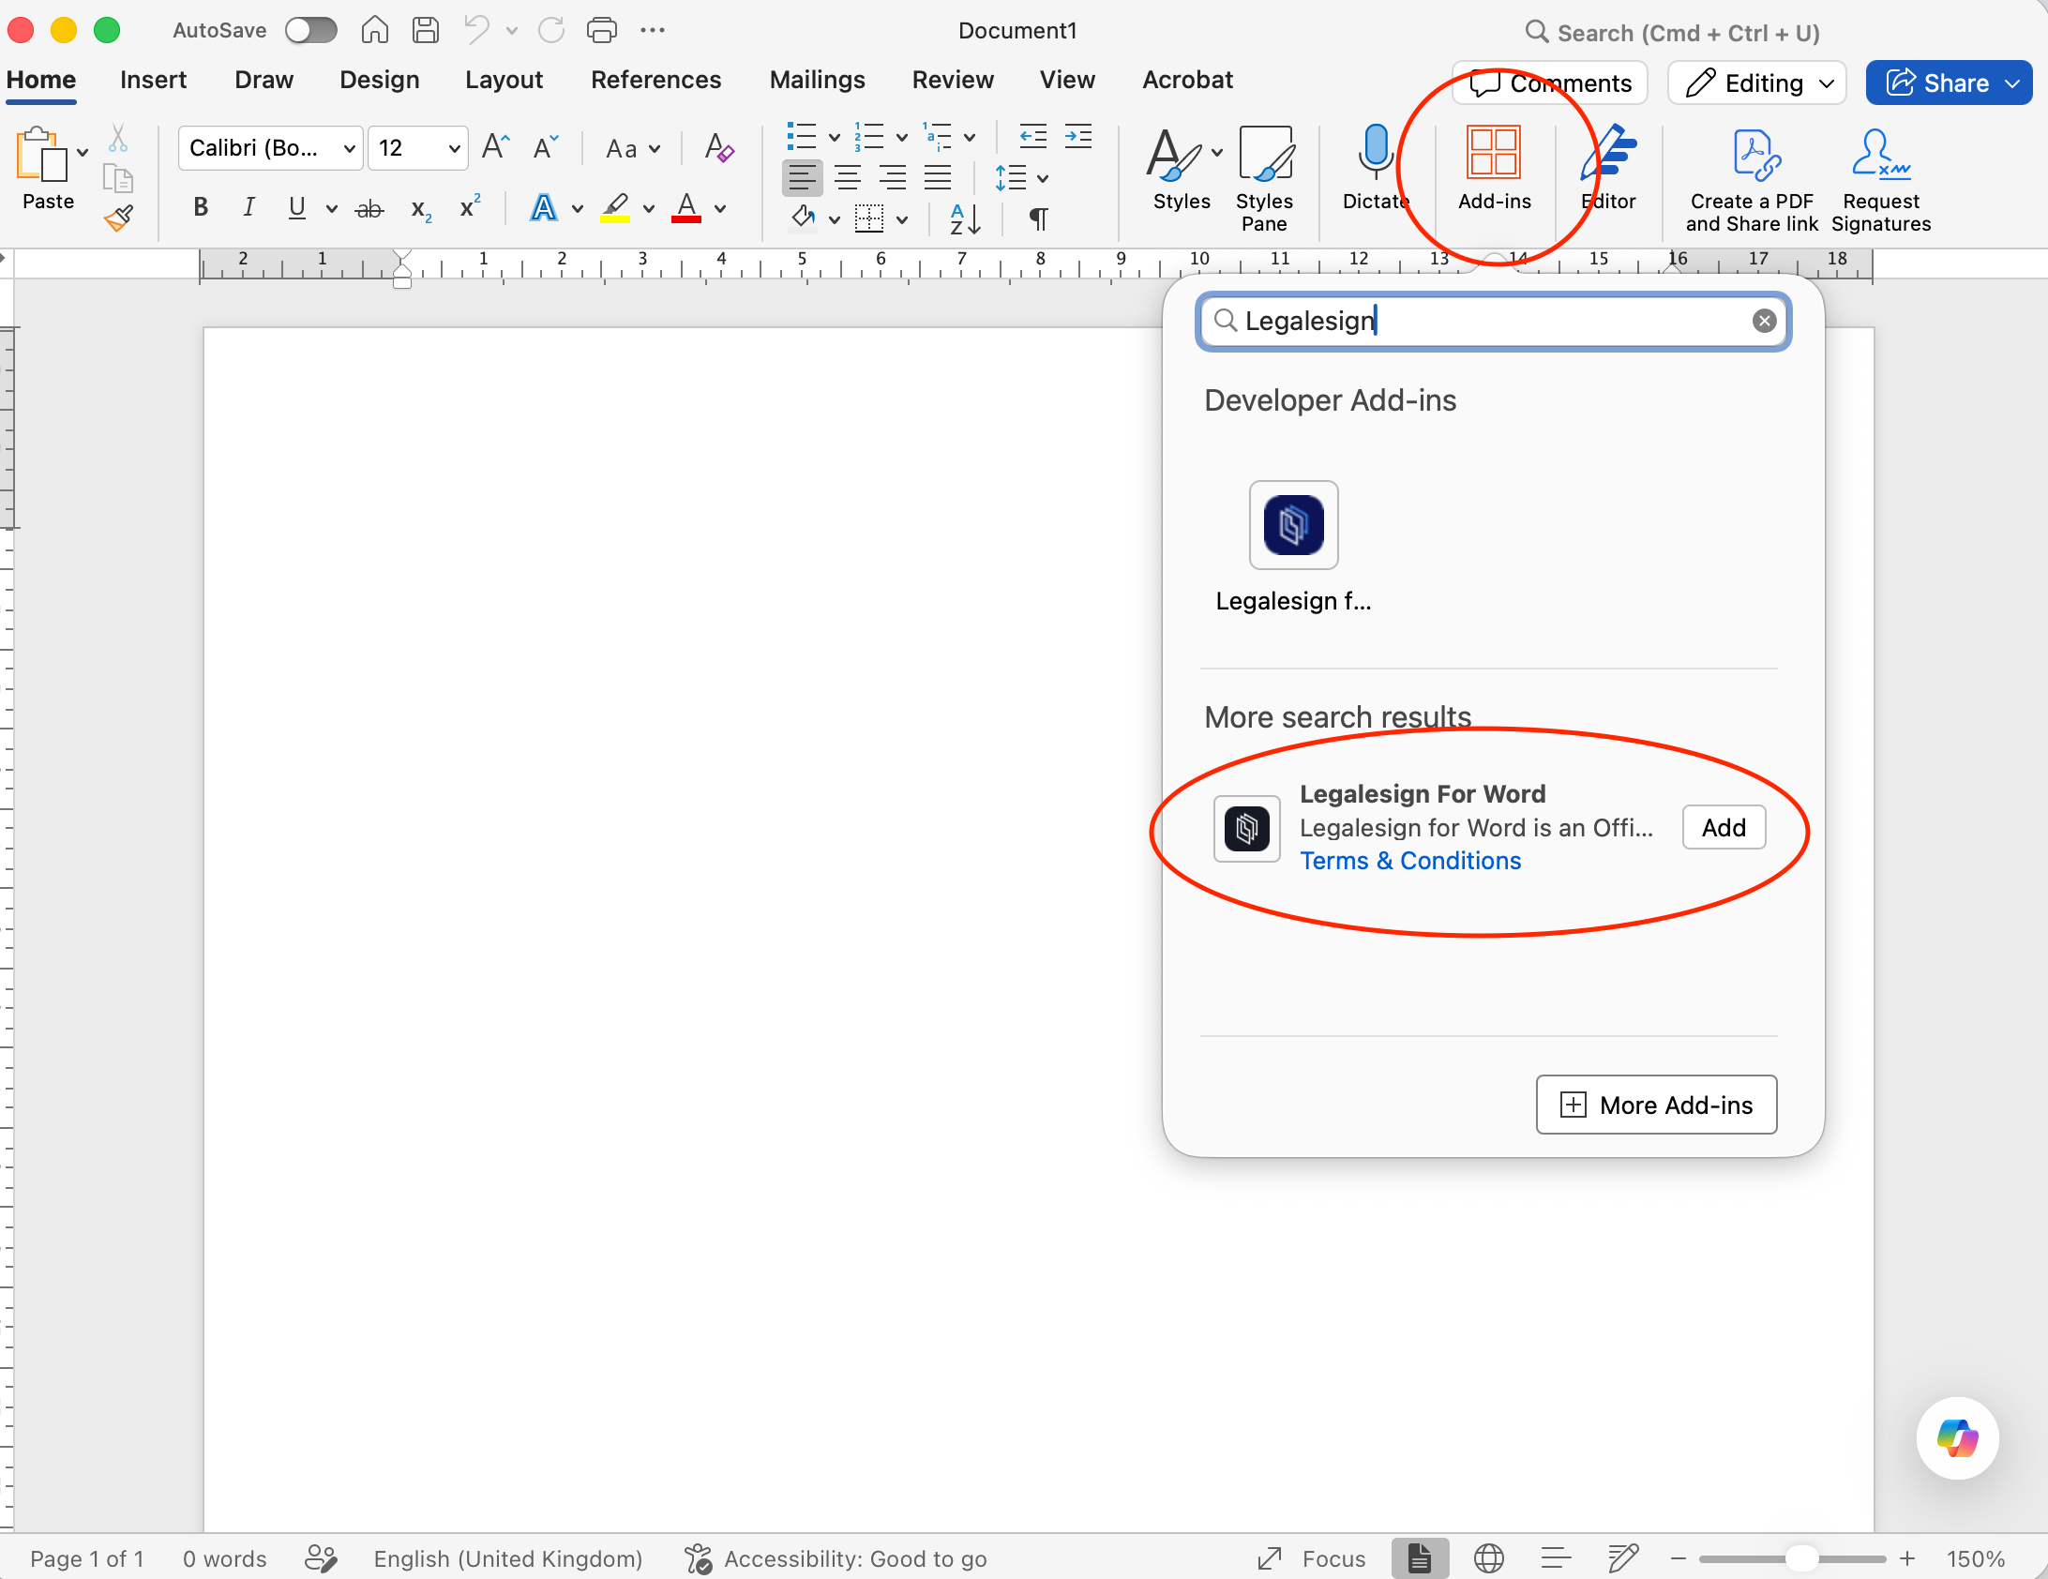Click the Copy icon
Image resolution: width=2048 pixels, height=1579 pixels.
point(118,178)
